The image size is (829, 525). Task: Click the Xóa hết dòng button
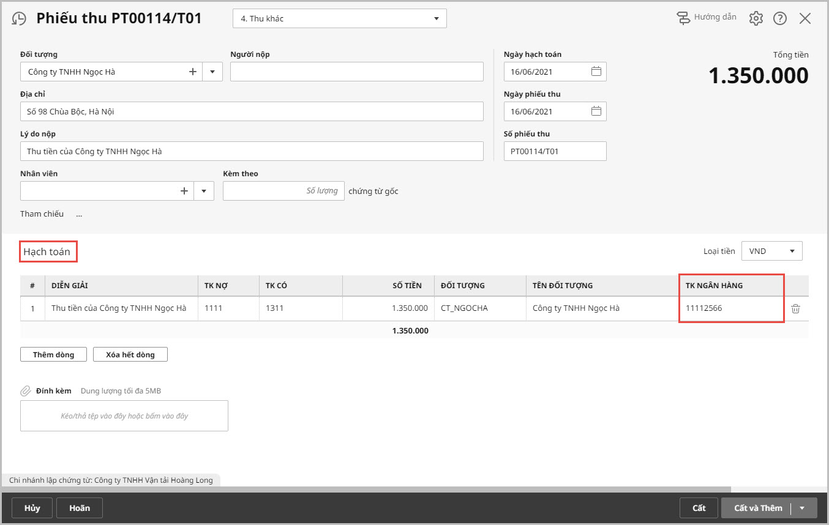(x=130, y=355)
